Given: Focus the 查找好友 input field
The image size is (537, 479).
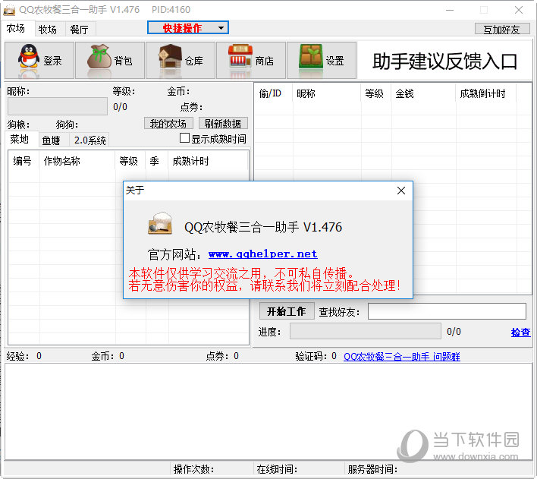Looking at the screenshot, I should point(447,311).
